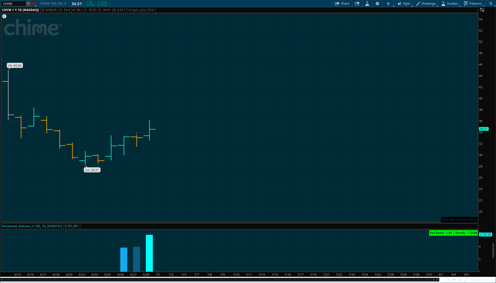Image resolution: width=496 pixels, height=283 pixels.
Task: Click the 5.73139 volume axis marker
Action: 485,235
